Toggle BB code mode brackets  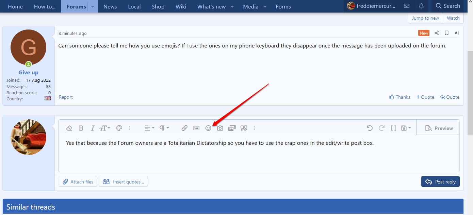[393, 128]
